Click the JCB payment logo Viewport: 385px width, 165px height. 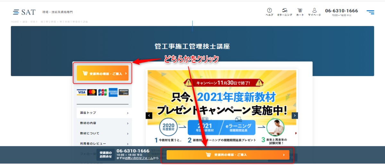coord(103,92)
